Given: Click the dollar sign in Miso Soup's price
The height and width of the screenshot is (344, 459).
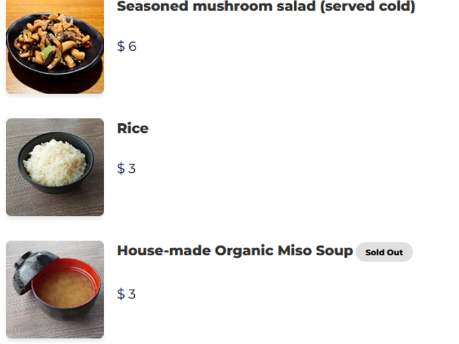Looking at the screenshot, I should [121, 294].
